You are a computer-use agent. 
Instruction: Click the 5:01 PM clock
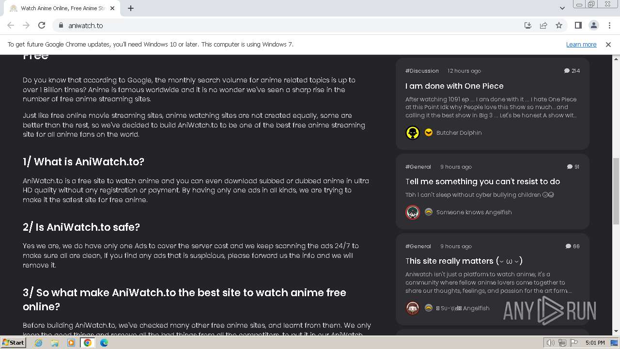pyautogui.click(x=595, y=343)
